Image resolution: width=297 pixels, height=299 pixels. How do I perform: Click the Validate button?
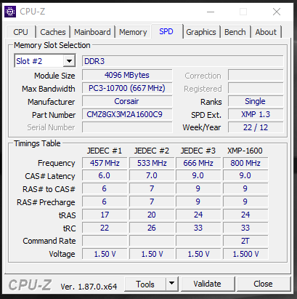point(208,284)
